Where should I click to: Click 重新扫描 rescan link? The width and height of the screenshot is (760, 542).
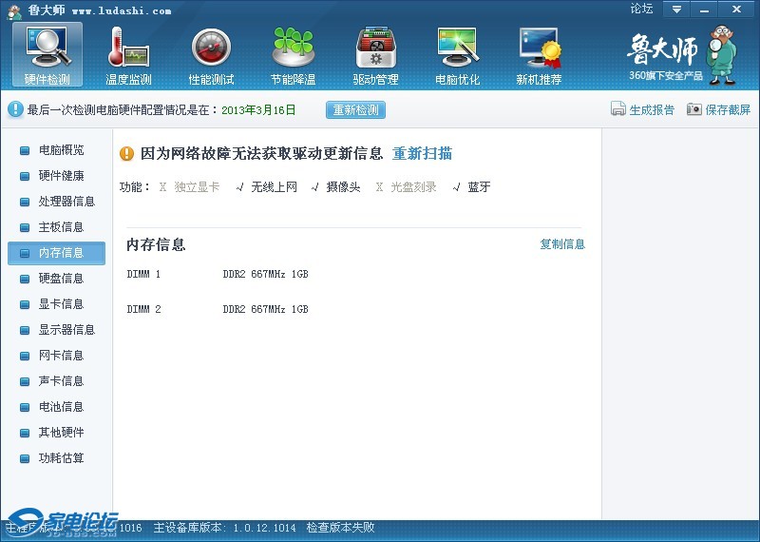(422, 153)
